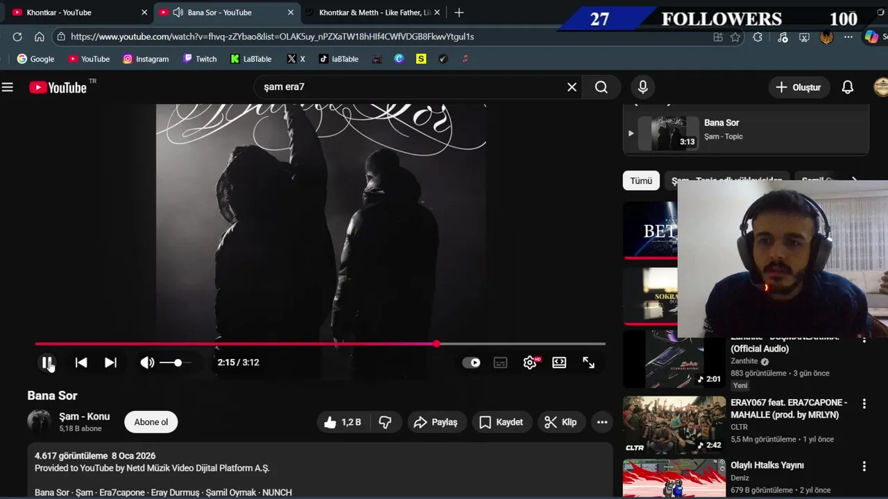Image resolution: width=888 pixels, height=499 pixels.
Task: Open options for DÜŞMANLARIMA video
Action: click(x=864, y=340)
